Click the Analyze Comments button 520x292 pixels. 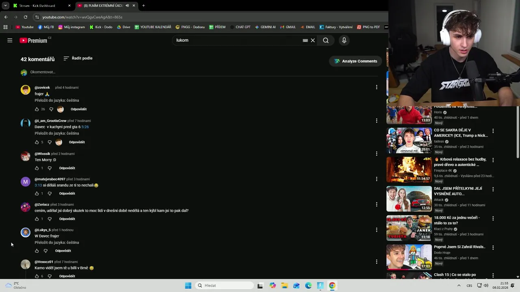pyautogui.click(x=356, y=61)
